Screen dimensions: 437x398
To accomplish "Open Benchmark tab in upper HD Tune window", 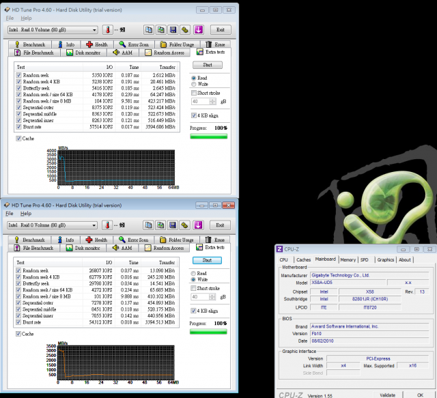I will point(30,44).
